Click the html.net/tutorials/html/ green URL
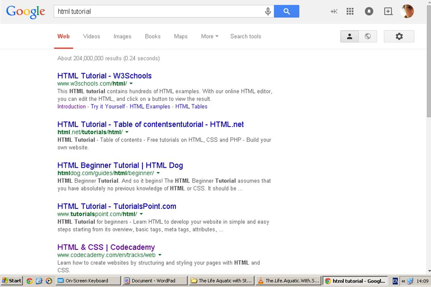431x287 pixels. [90, 132]
